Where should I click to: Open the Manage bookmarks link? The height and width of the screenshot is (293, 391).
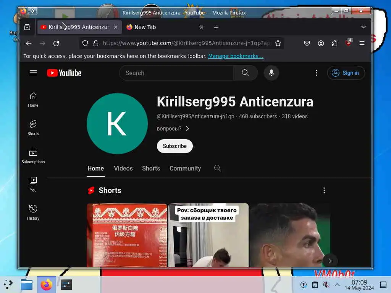(x=236, y=56)
